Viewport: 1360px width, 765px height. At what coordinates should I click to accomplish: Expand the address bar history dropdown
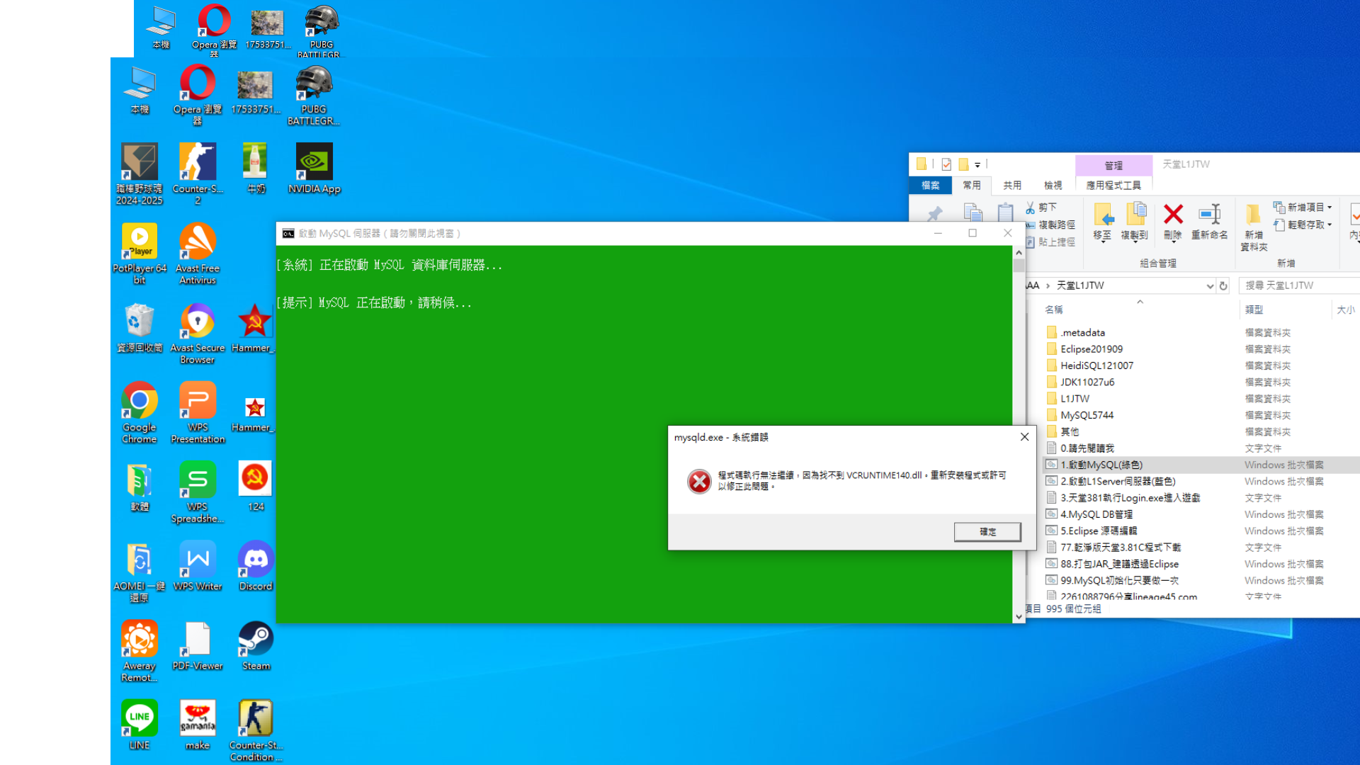[1210, 286]
